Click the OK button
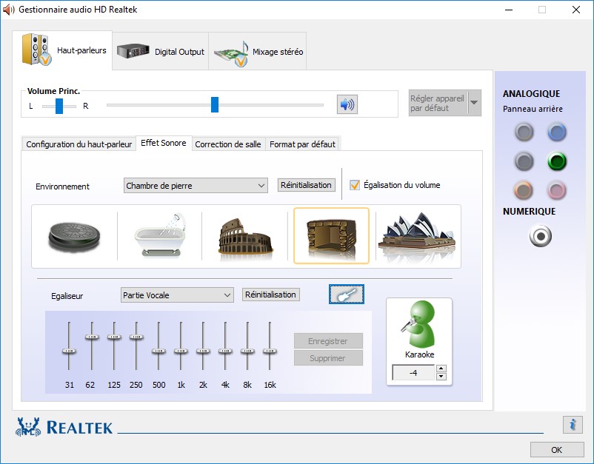The image size is (594, 464). click(556, 449)
